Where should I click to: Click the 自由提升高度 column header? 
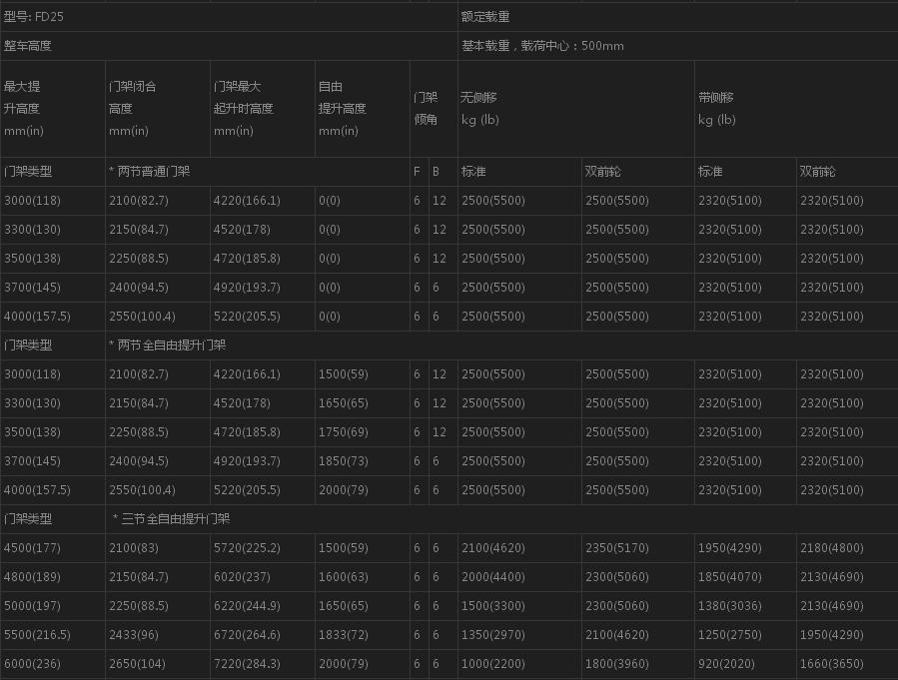tap(342, 108)
